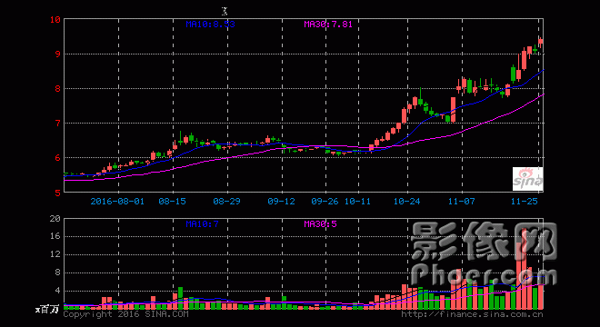The height and width of the screenshot is (327, 600).
Task: Click the volume chart MA10:7 label
Action: 202,223
